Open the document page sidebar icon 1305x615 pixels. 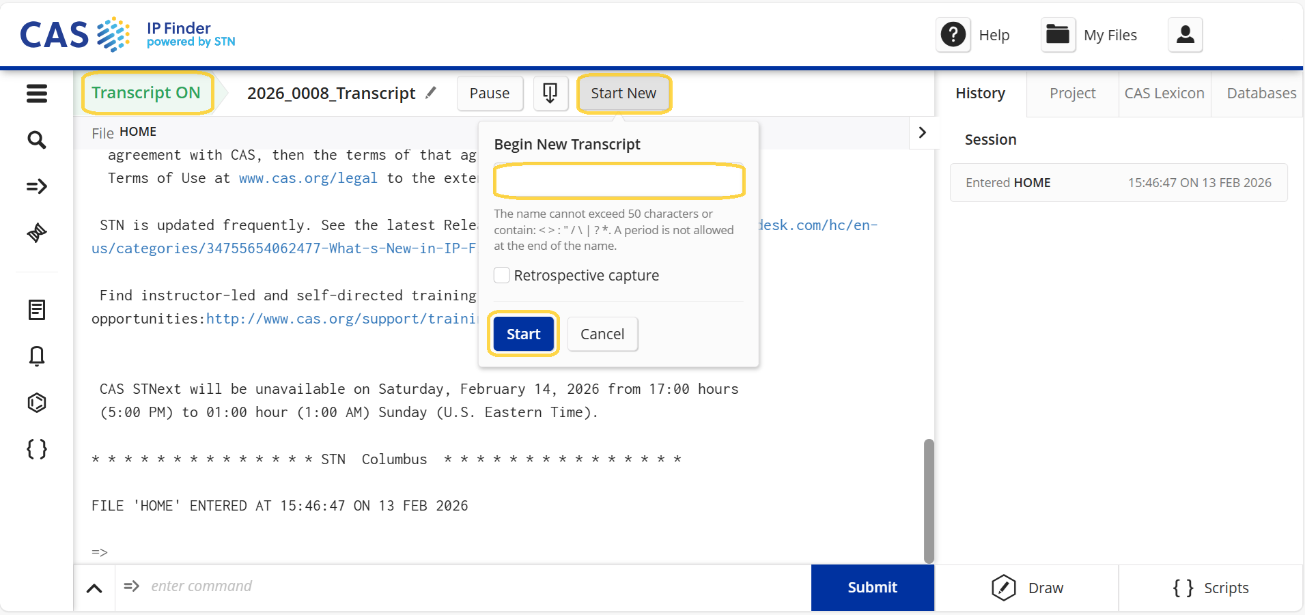(37, 310)
